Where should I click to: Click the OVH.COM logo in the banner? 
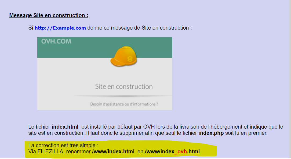(56, 42)
